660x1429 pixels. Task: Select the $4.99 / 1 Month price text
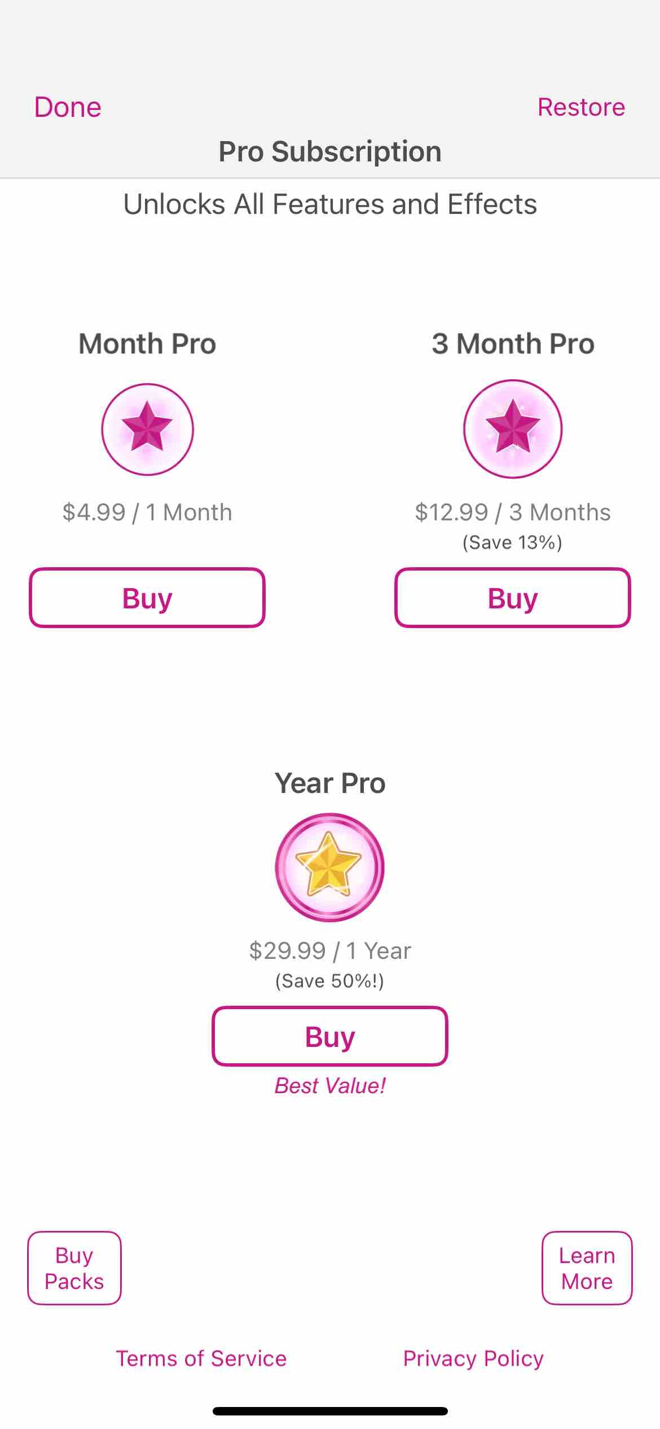pyautogui.click(x=147, y=512)
